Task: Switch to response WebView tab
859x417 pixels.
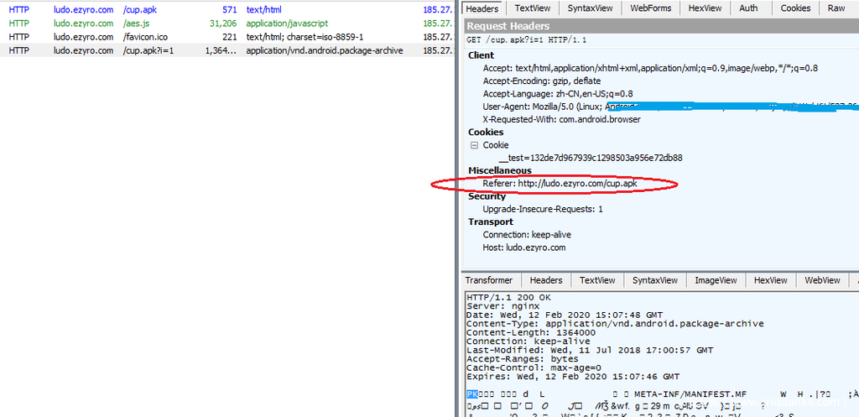Action: [821, 280]
